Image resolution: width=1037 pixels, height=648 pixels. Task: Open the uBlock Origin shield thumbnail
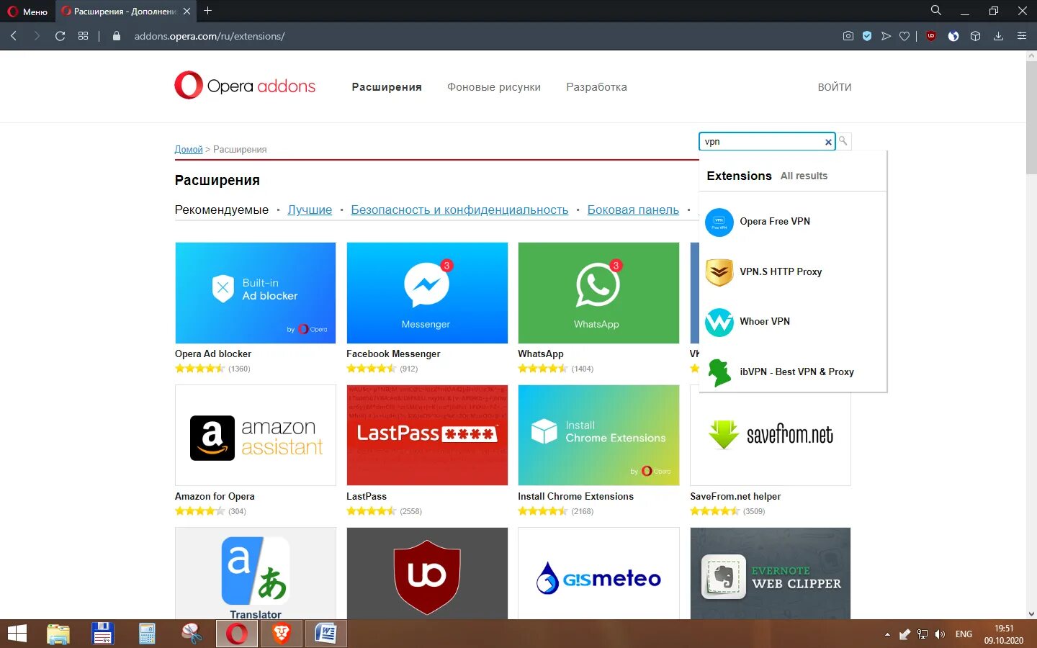[427, 573]
